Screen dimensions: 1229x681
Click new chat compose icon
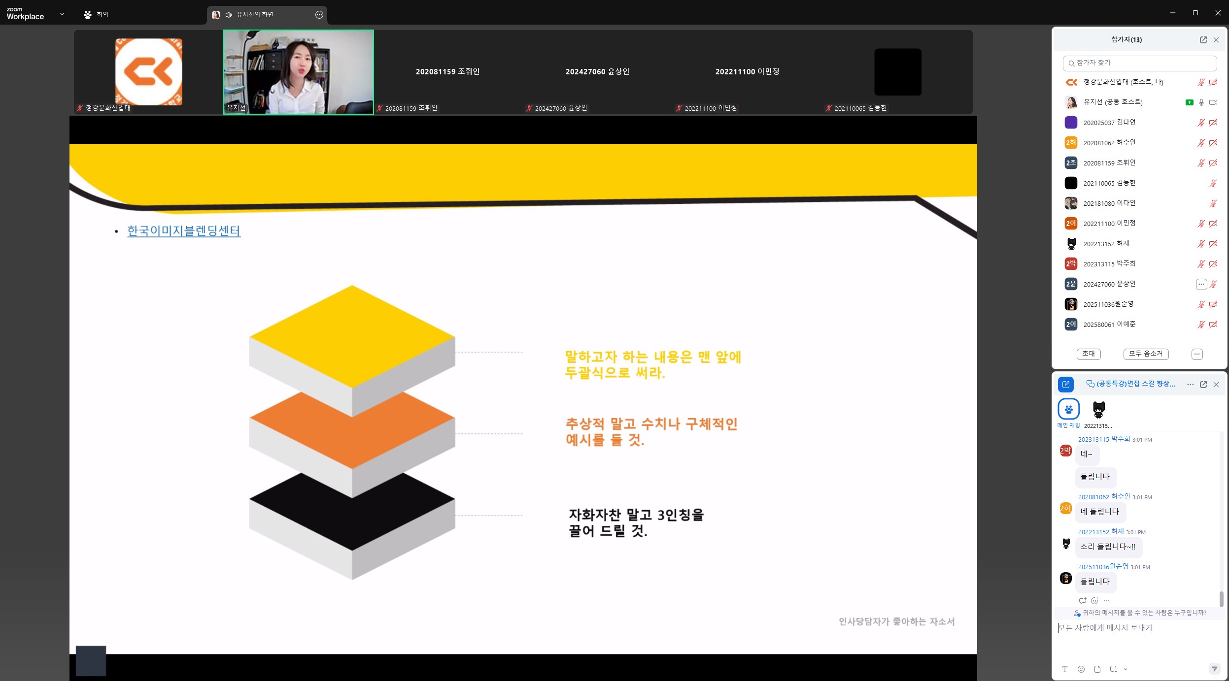1066,385
